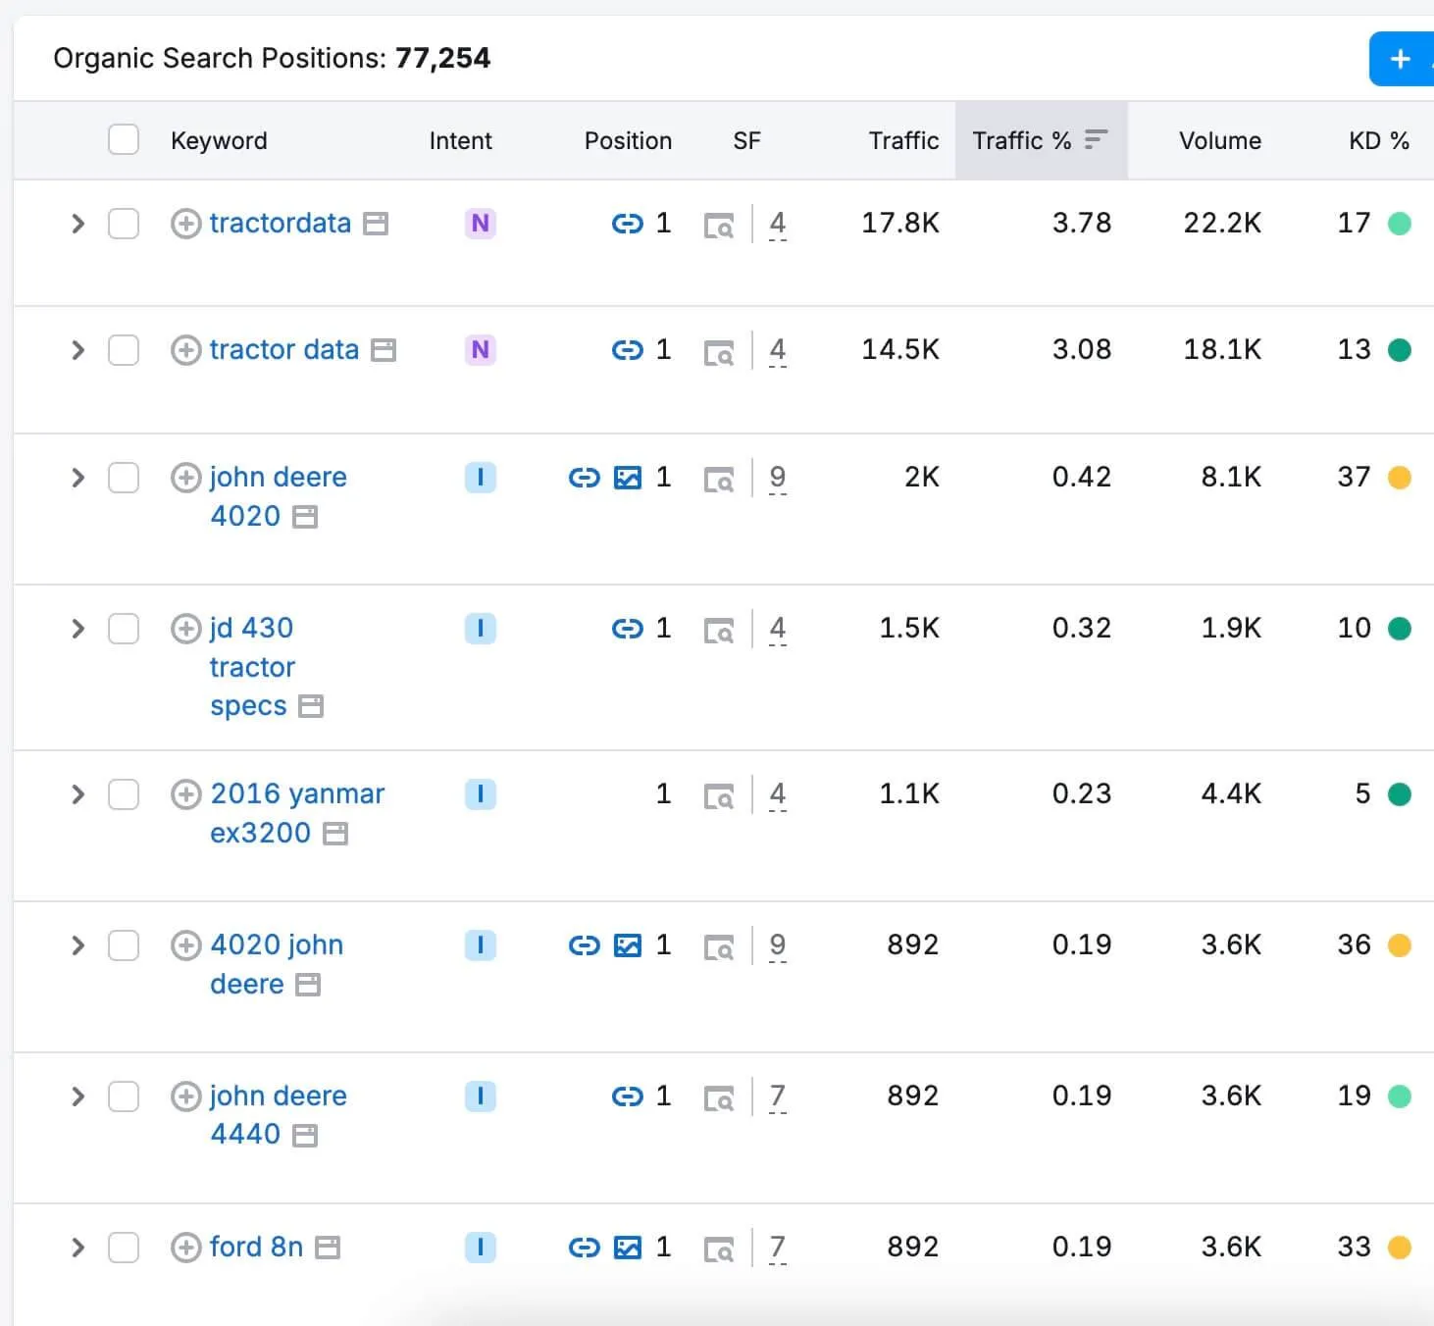Click the plus icon beside tractordata keyword
The image size is (1434, 1326).
click(185, 224)
